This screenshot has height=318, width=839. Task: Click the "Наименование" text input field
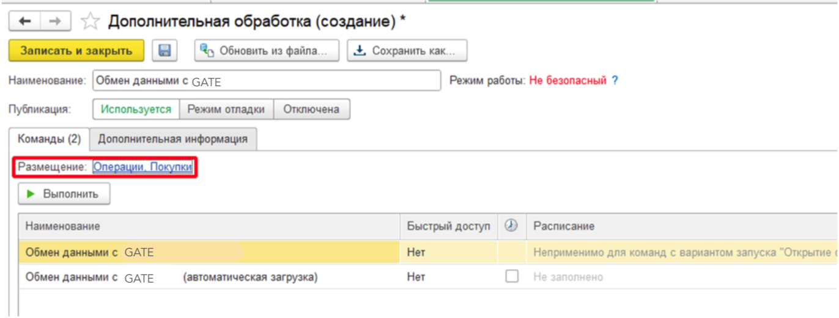click(267, 80)
